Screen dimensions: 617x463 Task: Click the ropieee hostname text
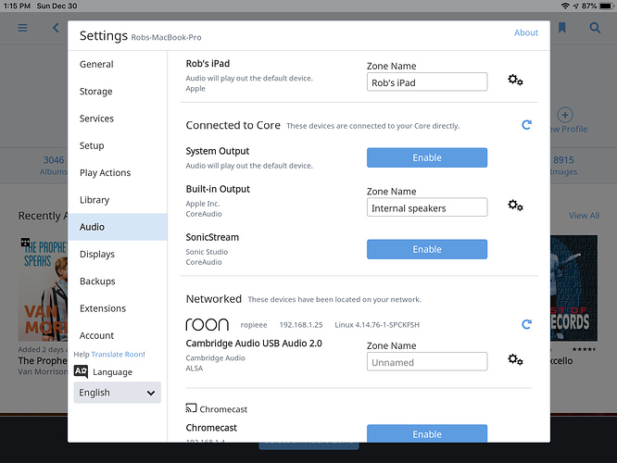[254, 325]
